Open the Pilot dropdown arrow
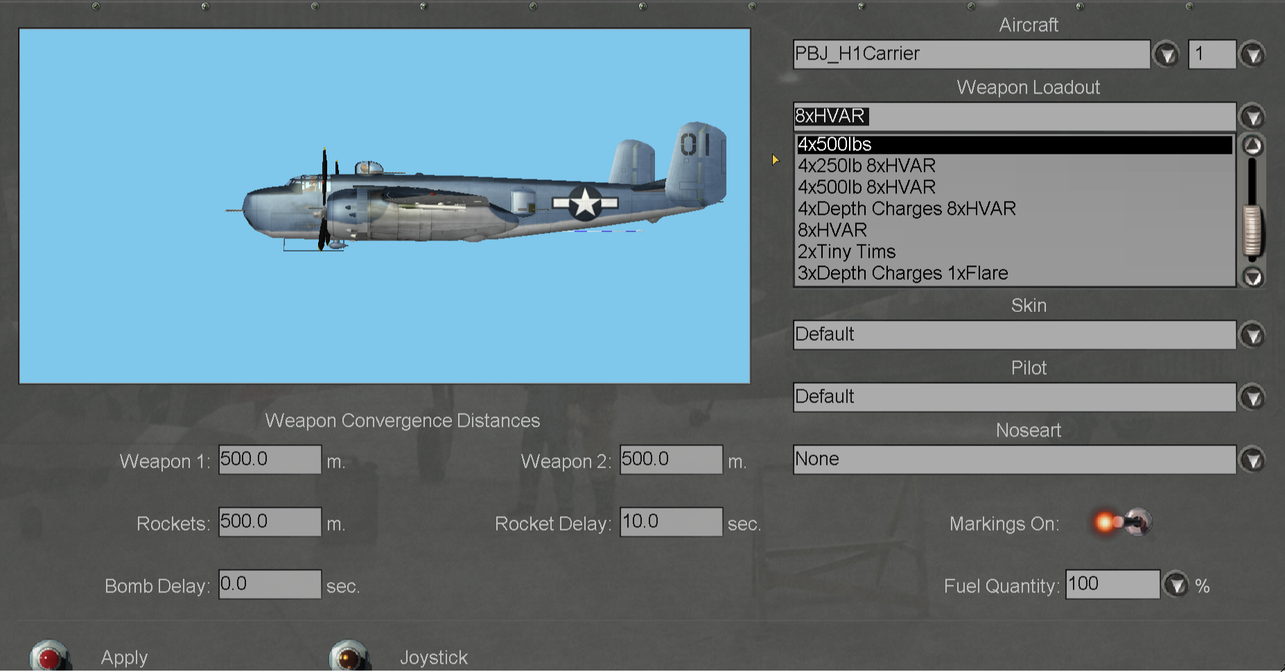The image size is (1285, 672). (1252, 398)
